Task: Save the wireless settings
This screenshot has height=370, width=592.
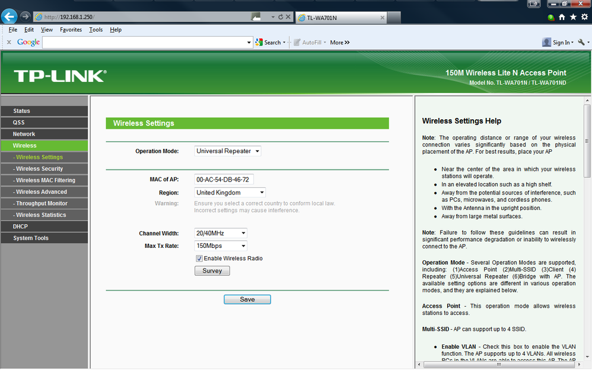Action: 247,299
